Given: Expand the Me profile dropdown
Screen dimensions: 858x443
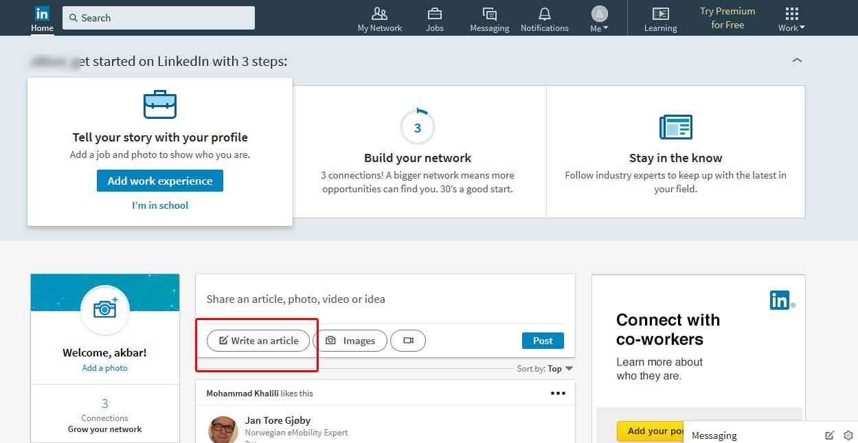Looking at the screenshot, I should coord(599,19).
